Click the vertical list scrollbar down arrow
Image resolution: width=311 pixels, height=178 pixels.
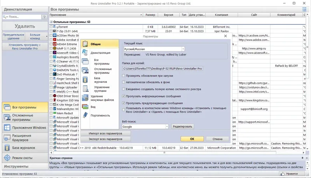tap(308, 148)
